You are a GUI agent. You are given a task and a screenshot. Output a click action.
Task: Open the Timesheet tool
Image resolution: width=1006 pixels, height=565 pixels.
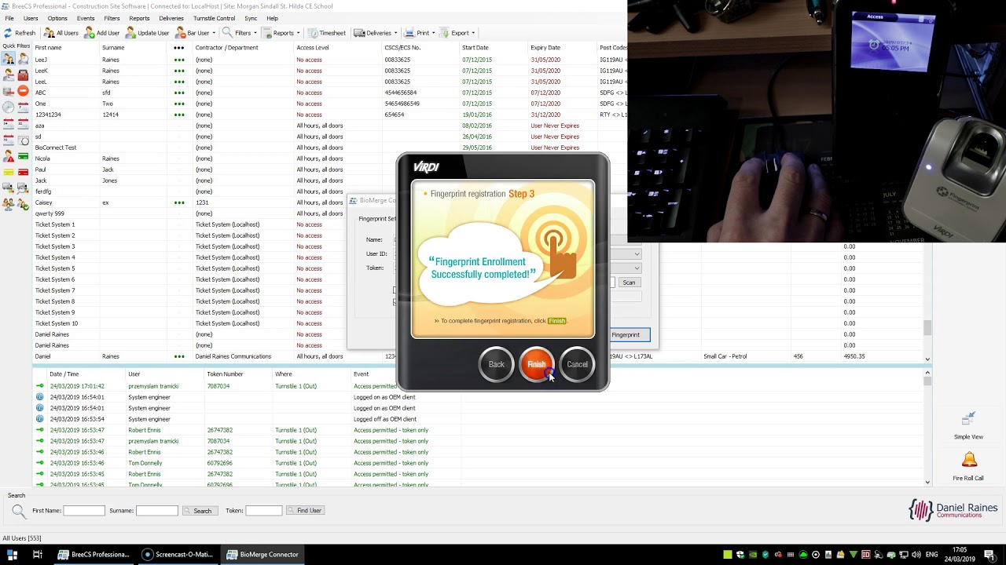pyautogui.click(x=326, y=33)
